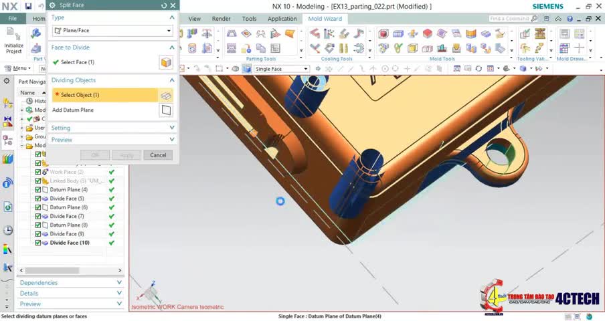The image size is (605, 321).
Task: Collapse the Dividing Objects section
Action: click(x=172, y=80)
